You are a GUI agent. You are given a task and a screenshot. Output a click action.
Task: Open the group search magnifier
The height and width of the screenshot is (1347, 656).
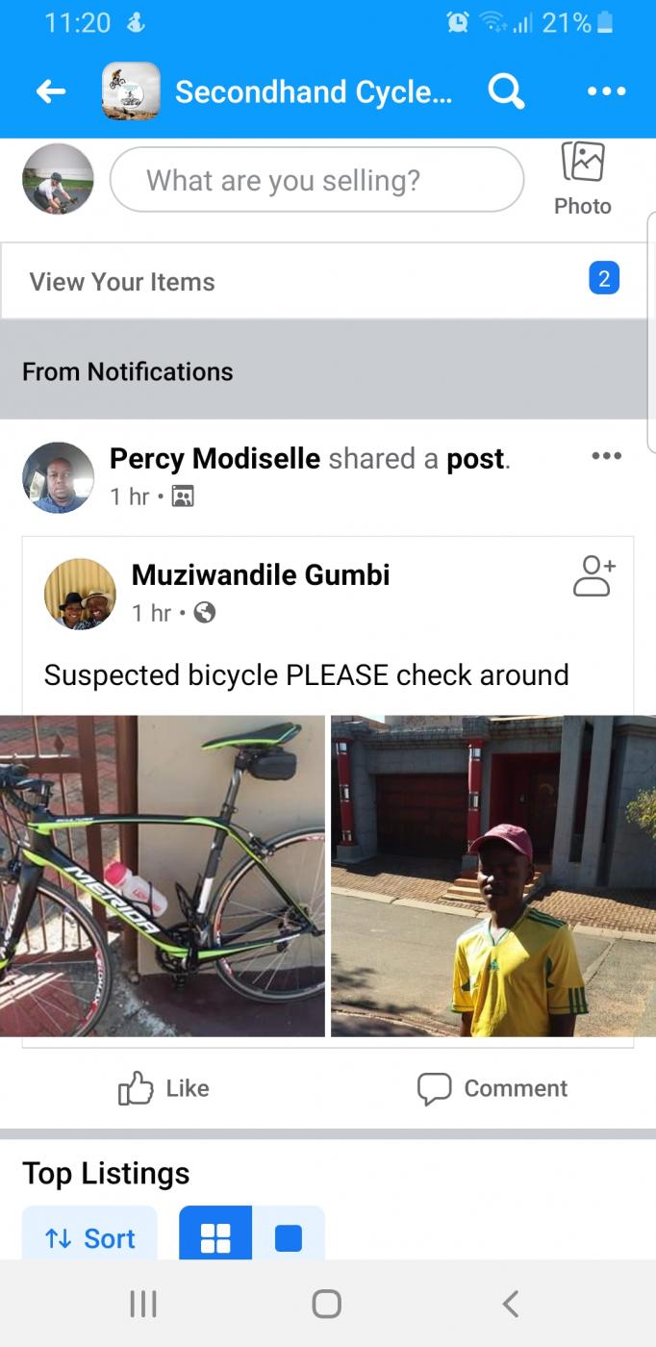[x=506, y=91]
